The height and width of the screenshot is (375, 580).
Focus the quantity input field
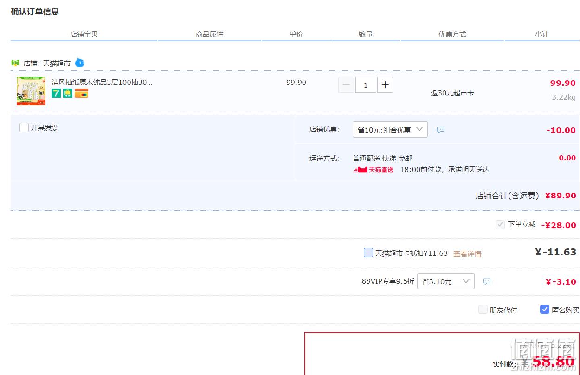(366, 85)
